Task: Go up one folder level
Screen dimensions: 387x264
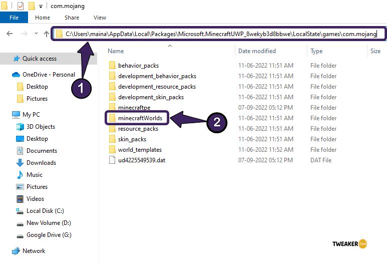Action: (x=46, y=34)
